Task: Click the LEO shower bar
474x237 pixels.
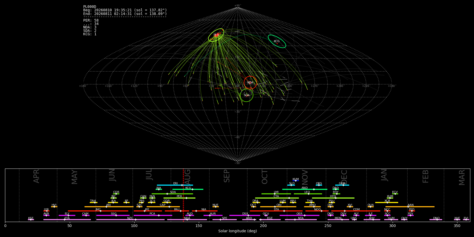Action: [x=308, y=194]
